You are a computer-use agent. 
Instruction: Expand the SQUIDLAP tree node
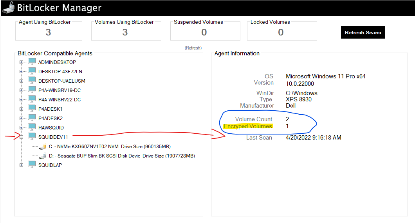(21, 165)
